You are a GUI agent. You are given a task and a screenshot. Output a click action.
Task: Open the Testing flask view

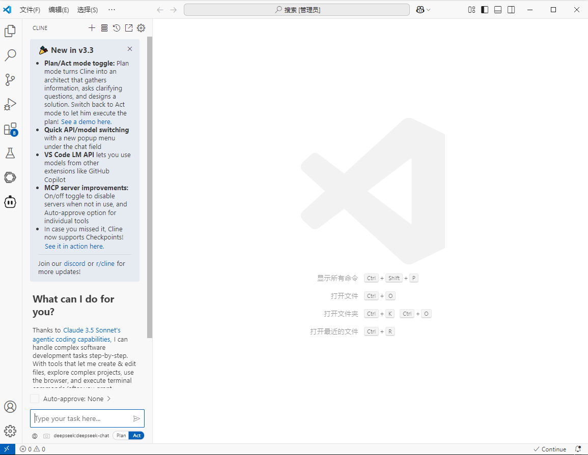(x=10, y=153)
